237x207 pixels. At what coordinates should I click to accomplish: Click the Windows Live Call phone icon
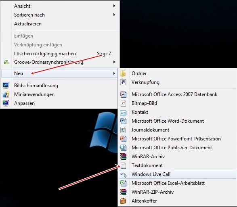[x=123, y=174]
